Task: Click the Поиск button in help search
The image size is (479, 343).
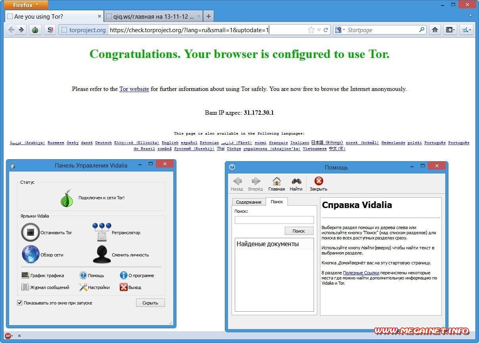Action: tap(299, 231)
